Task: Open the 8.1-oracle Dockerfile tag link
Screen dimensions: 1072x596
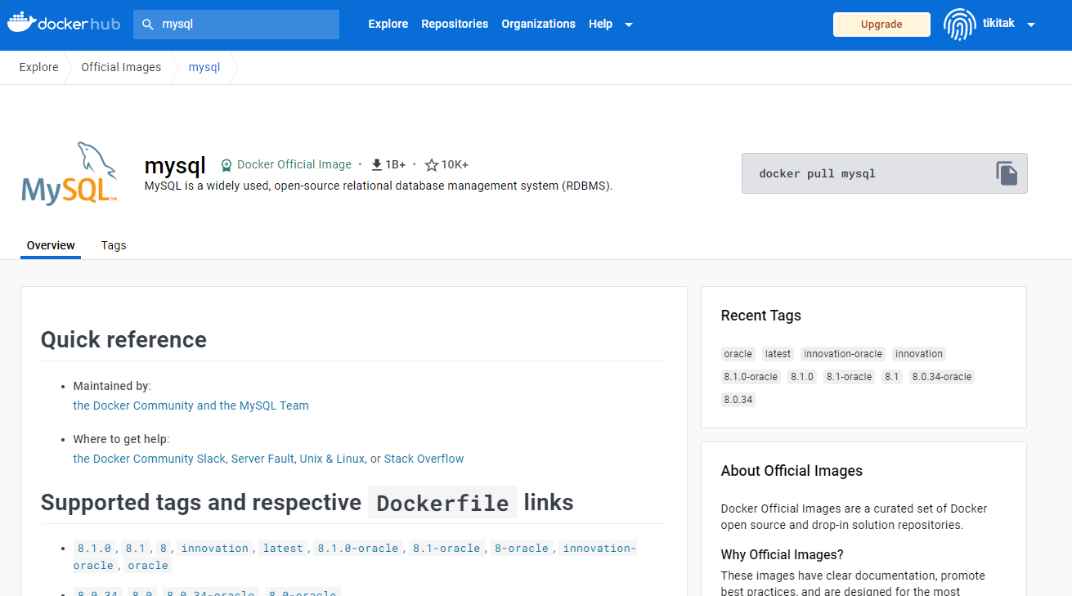Action: pyautogui.click(x=446, y=549)
